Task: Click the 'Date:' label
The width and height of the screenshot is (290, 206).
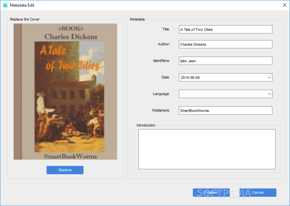Action: coord(166,77)
